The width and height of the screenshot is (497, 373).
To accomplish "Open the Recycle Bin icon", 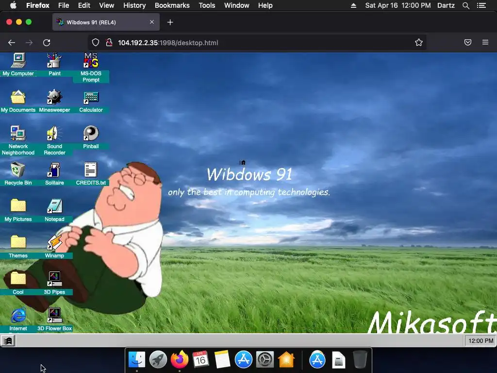I will point(18,174).
